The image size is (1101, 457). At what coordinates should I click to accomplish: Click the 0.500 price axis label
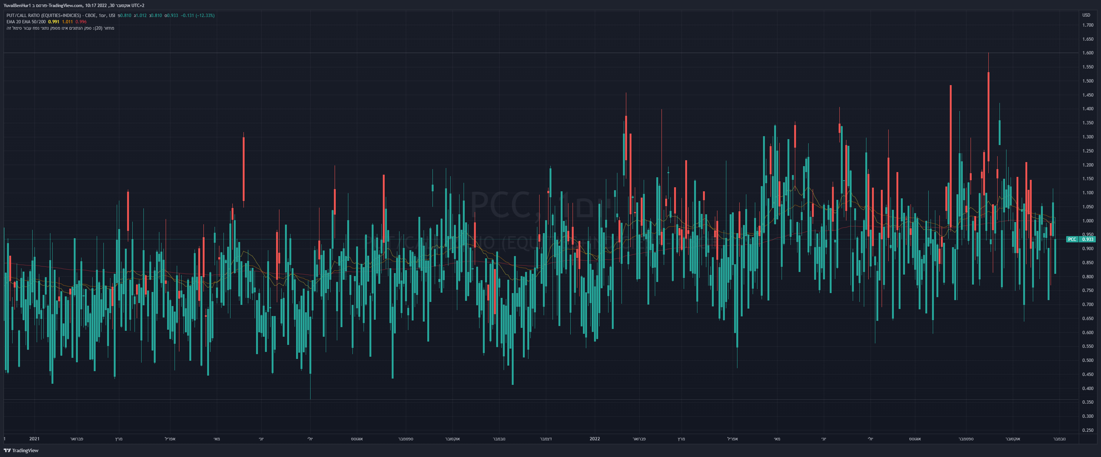click(1088, 360)
